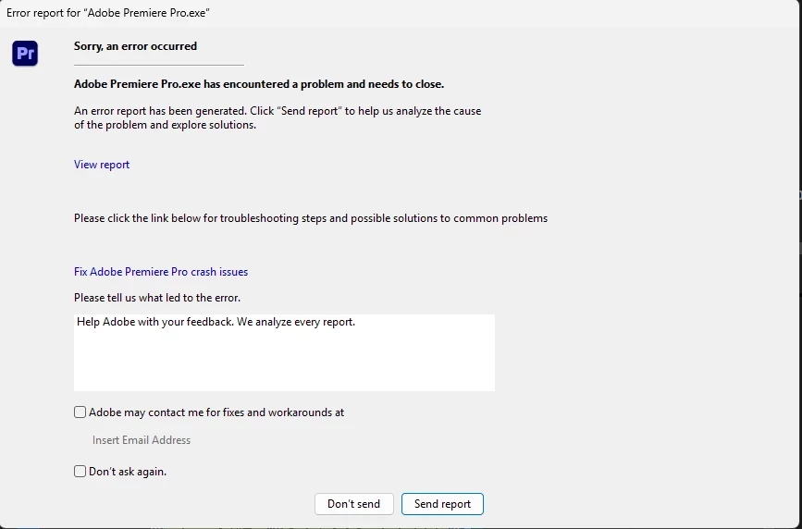The width and height of the screenshot is (802, 529).
Task: Click 'An error report has been generated' paragraph
Action: click(x=278, y=117)
